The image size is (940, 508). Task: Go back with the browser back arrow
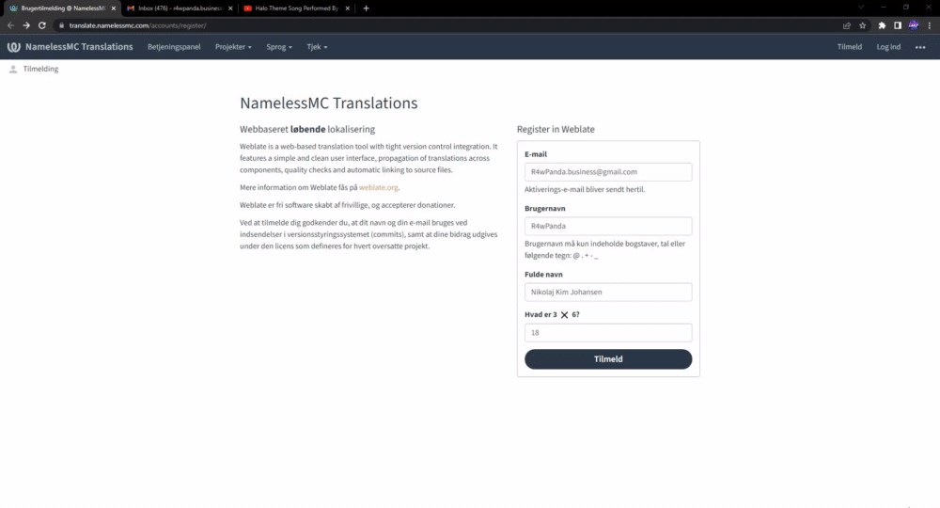pyautogui.click(x=10, y=25)
